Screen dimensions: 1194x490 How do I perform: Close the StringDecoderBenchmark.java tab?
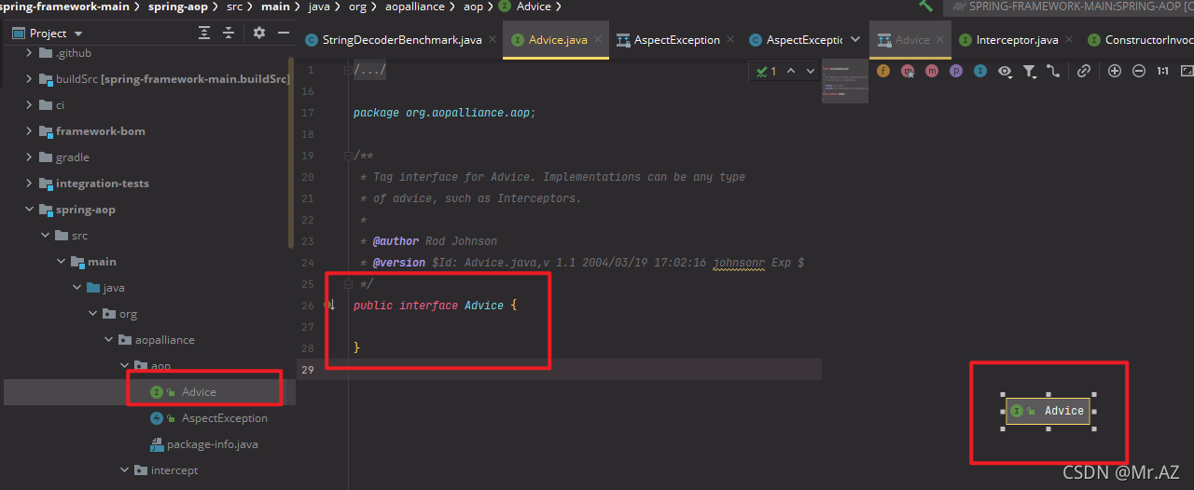click(x=491, y=40)
